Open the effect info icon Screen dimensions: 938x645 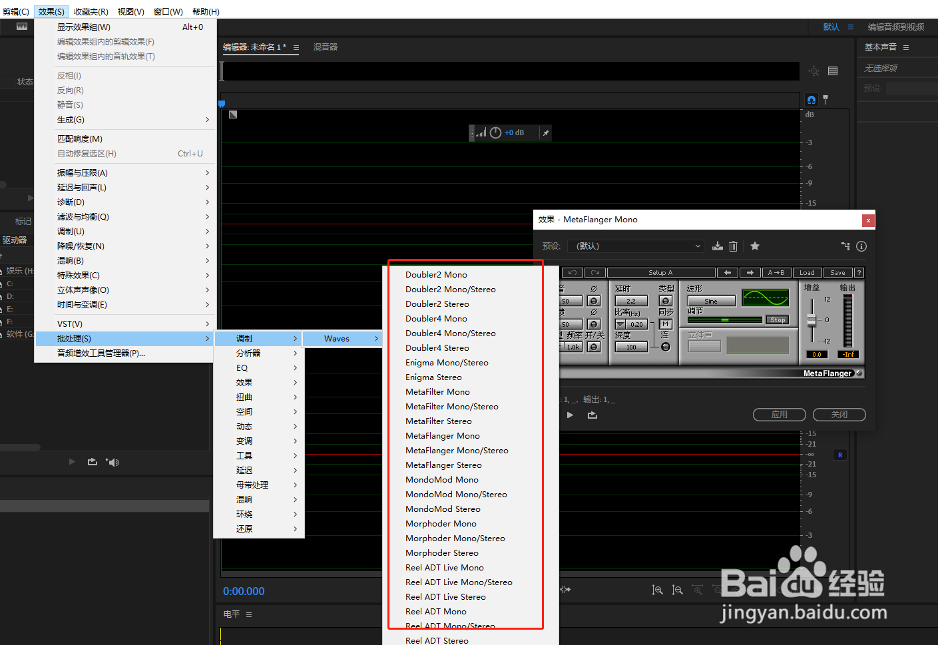[x=861, y=246]
